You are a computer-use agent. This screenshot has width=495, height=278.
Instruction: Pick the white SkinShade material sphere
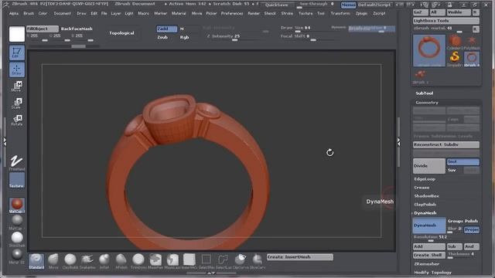[17, 239]
